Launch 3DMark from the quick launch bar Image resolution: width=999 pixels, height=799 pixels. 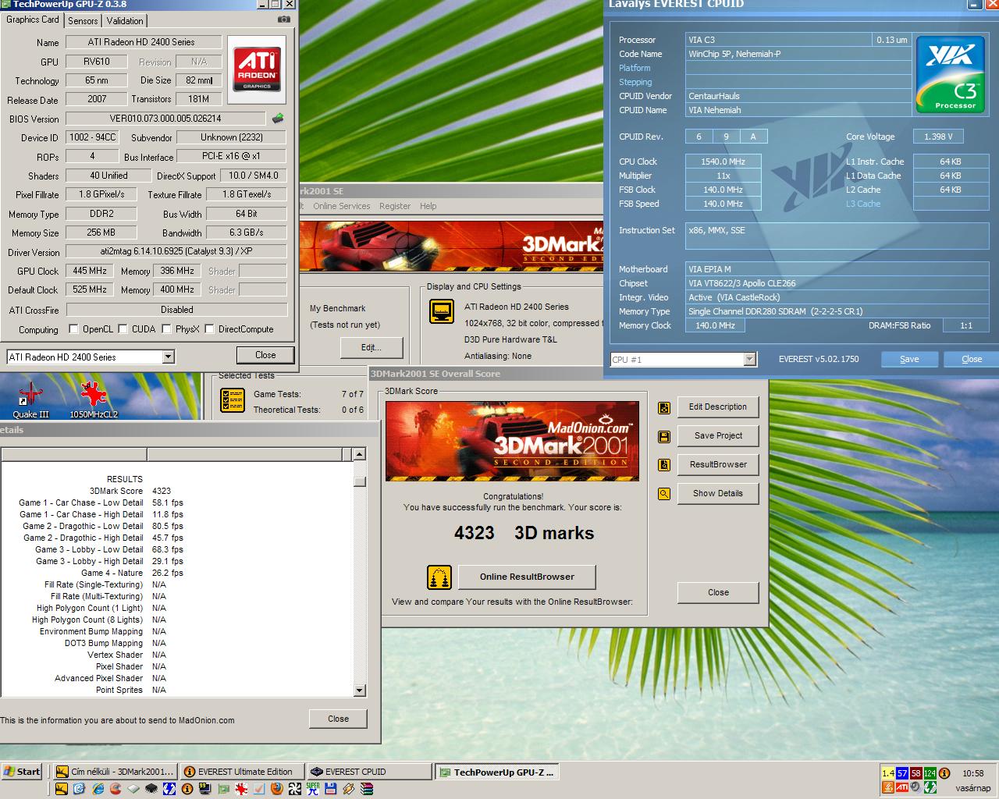[62, 789]
